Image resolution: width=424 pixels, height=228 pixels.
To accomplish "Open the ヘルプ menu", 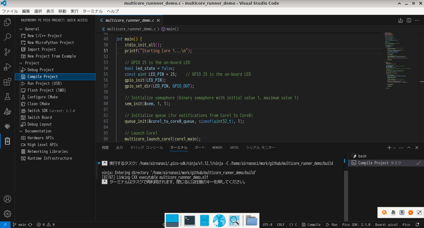I will pyautogui.click(x=113, y=11).
